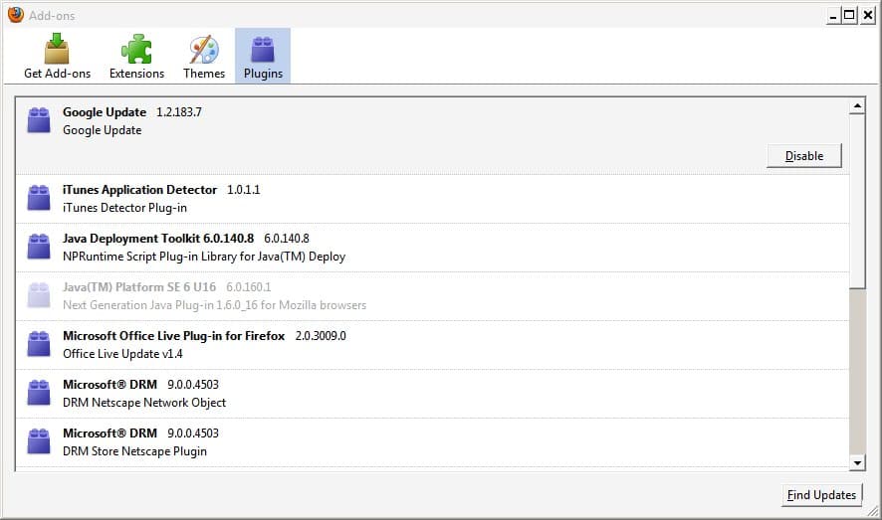The height and width of the screenshot is (520, 882).
Task: Click the window resize grip corner
Action: [873, 510]
